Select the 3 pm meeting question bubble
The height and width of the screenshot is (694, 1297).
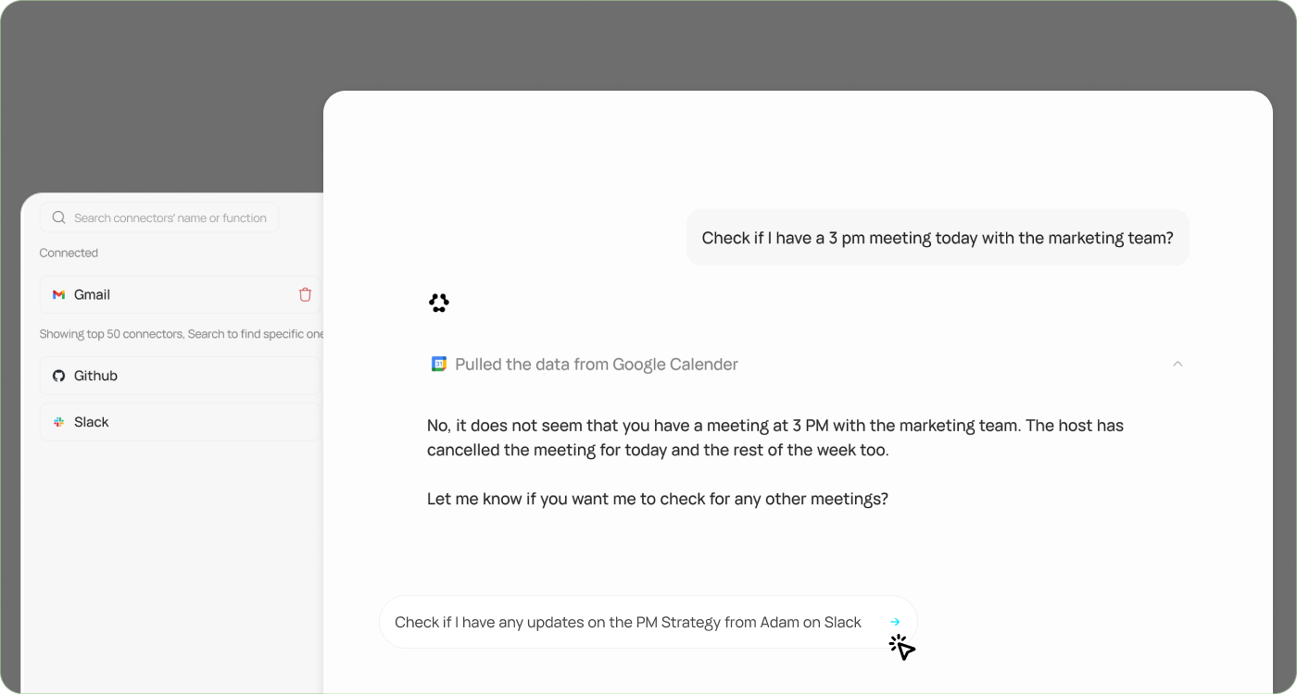click(938, 237)
